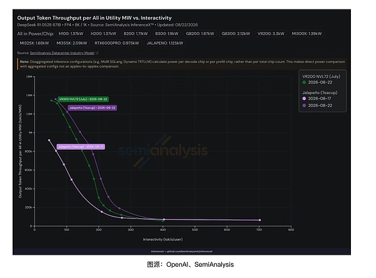This screenshot has height=278, width=376.
Task: Click the dark purple Jalapeño (Teacup) • 2026-08-22 chart label
Action: [x=92, y=108]
